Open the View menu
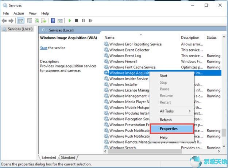This screenshot has width=228, height=168. coord(32,13)
